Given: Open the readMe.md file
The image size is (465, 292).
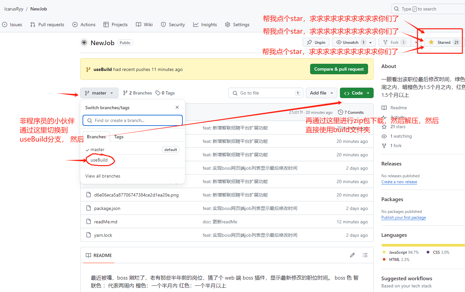Looking at the screenshot, I should (x=105, y=222).
